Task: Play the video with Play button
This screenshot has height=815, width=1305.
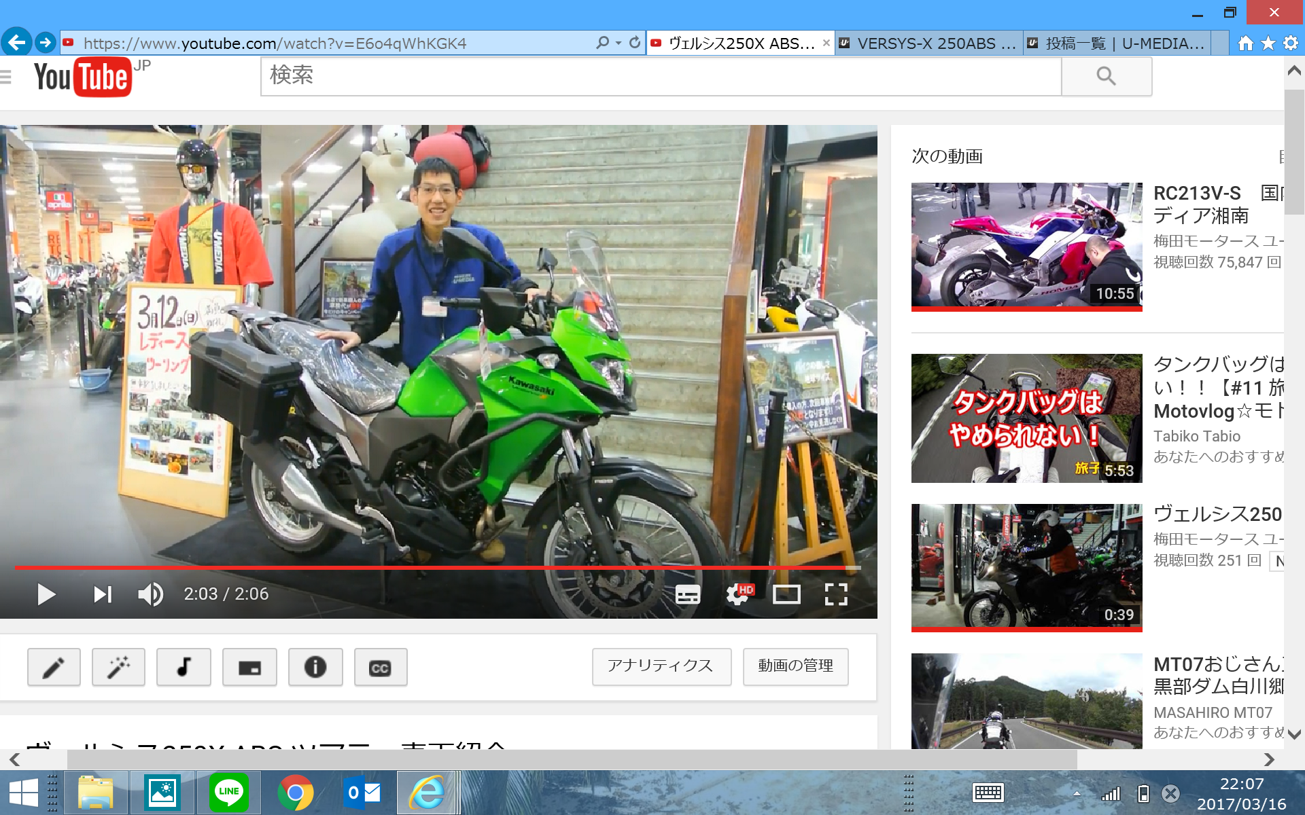Action: pos(46,594)
